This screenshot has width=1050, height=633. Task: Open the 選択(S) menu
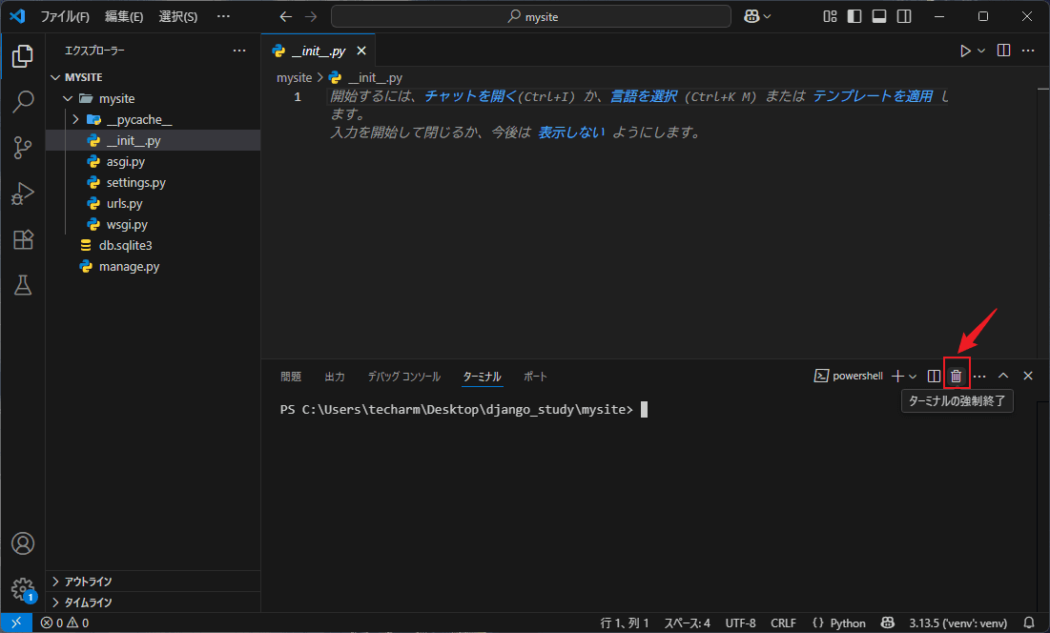coord(178,17)
